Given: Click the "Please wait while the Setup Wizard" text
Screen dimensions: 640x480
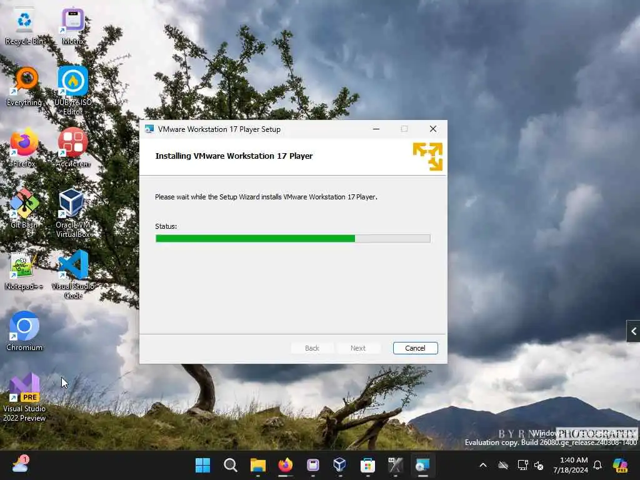Looking at the screenshot, I should click(266, 197).
